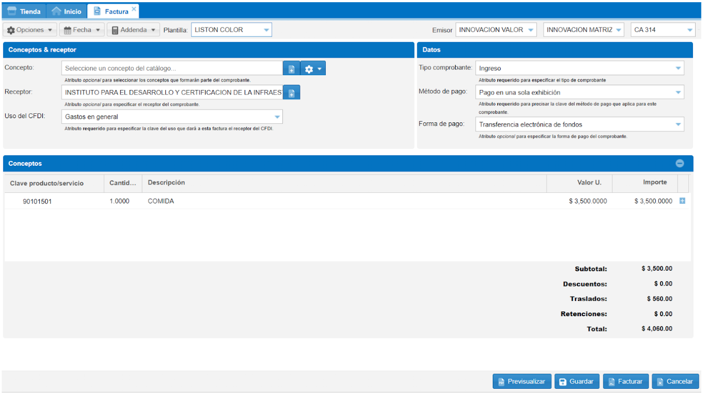The width and height of the screenshot is (703, 393).
Task: Expand the Uso del CFDI dropdown
Action: pyautogui.click(x=277, y=117)
